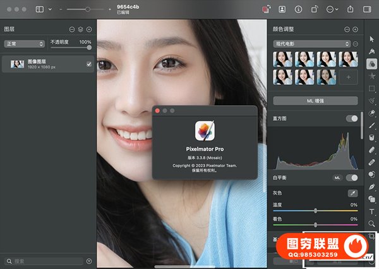Toggle the 白平衡 white balance switch

(x=351, y=178)
